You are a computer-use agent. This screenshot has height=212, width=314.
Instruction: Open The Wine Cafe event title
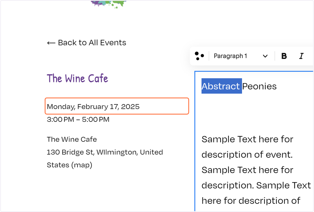[77, 78]
